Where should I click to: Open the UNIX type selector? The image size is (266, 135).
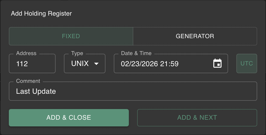coord(80,64)
